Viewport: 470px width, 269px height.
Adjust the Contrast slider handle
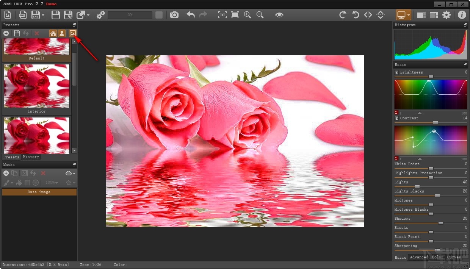pyautogui.click(x=435, y=123)
